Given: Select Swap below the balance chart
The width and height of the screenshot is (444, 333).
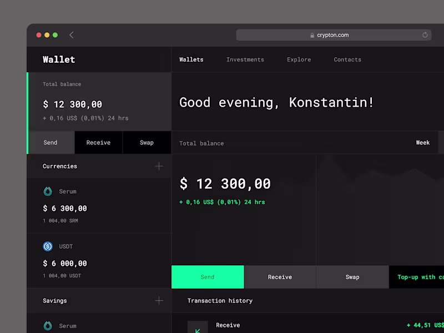Looking at the screenshot, I should (x=352, y=277).
